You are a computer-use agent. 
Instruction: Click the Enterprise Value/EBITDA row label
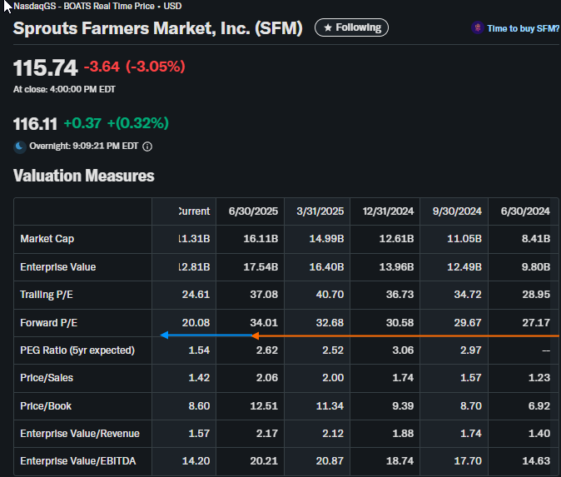coord(77,460)
